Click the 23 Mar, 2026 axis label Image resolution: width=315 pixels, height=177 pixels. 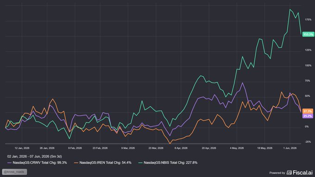click(x=156, y=148)
